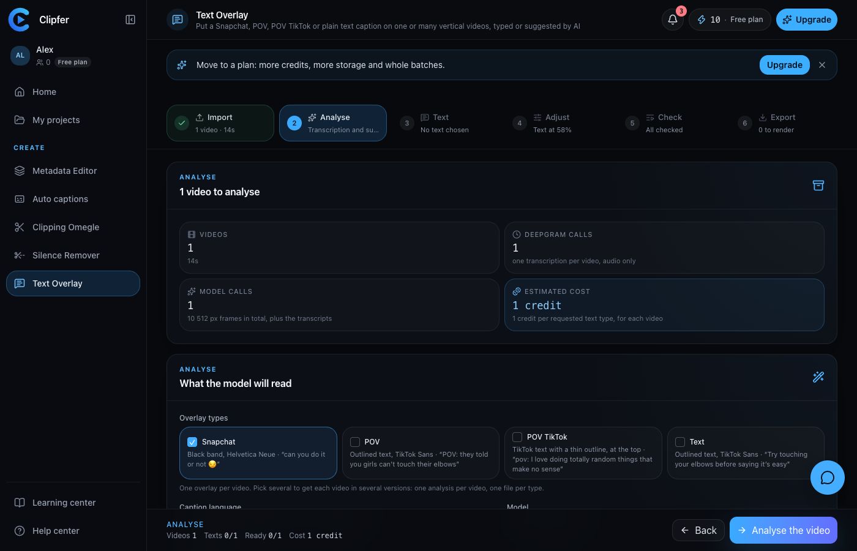Click the magic wand icon
The height and width of the screenshot is (551, 857).
818,377
